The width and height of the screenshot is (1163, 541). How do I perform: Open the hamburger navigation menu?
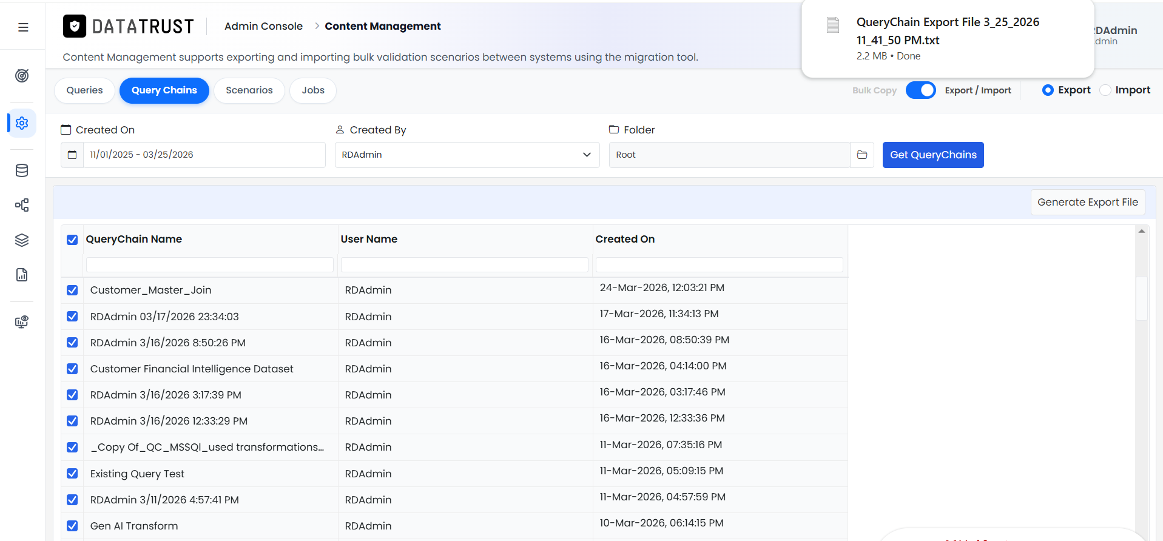(x=23, y=27)
